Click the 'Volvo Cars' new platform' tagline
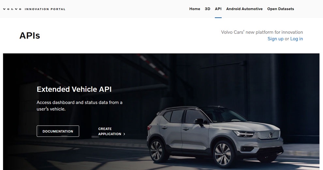Image resolution: width=323 pixels, height=170 pixels. [262, 32]
